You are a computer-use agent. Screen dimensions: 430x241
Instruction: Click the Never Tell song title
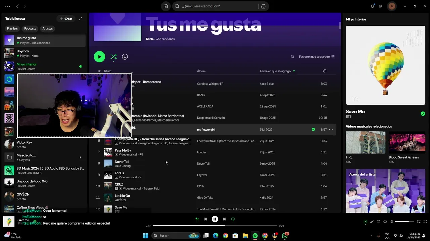[122, 162]
